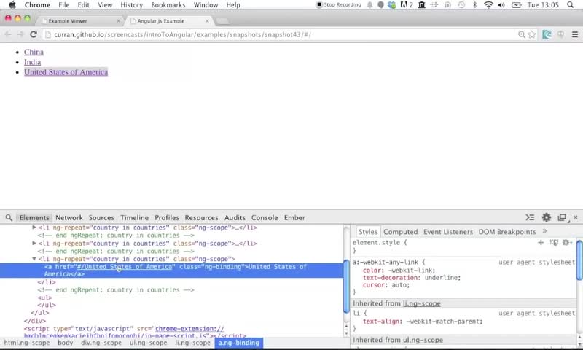Go forward in browser history
Viewport: 583px width, 350px height.
[x=20, y=34]
